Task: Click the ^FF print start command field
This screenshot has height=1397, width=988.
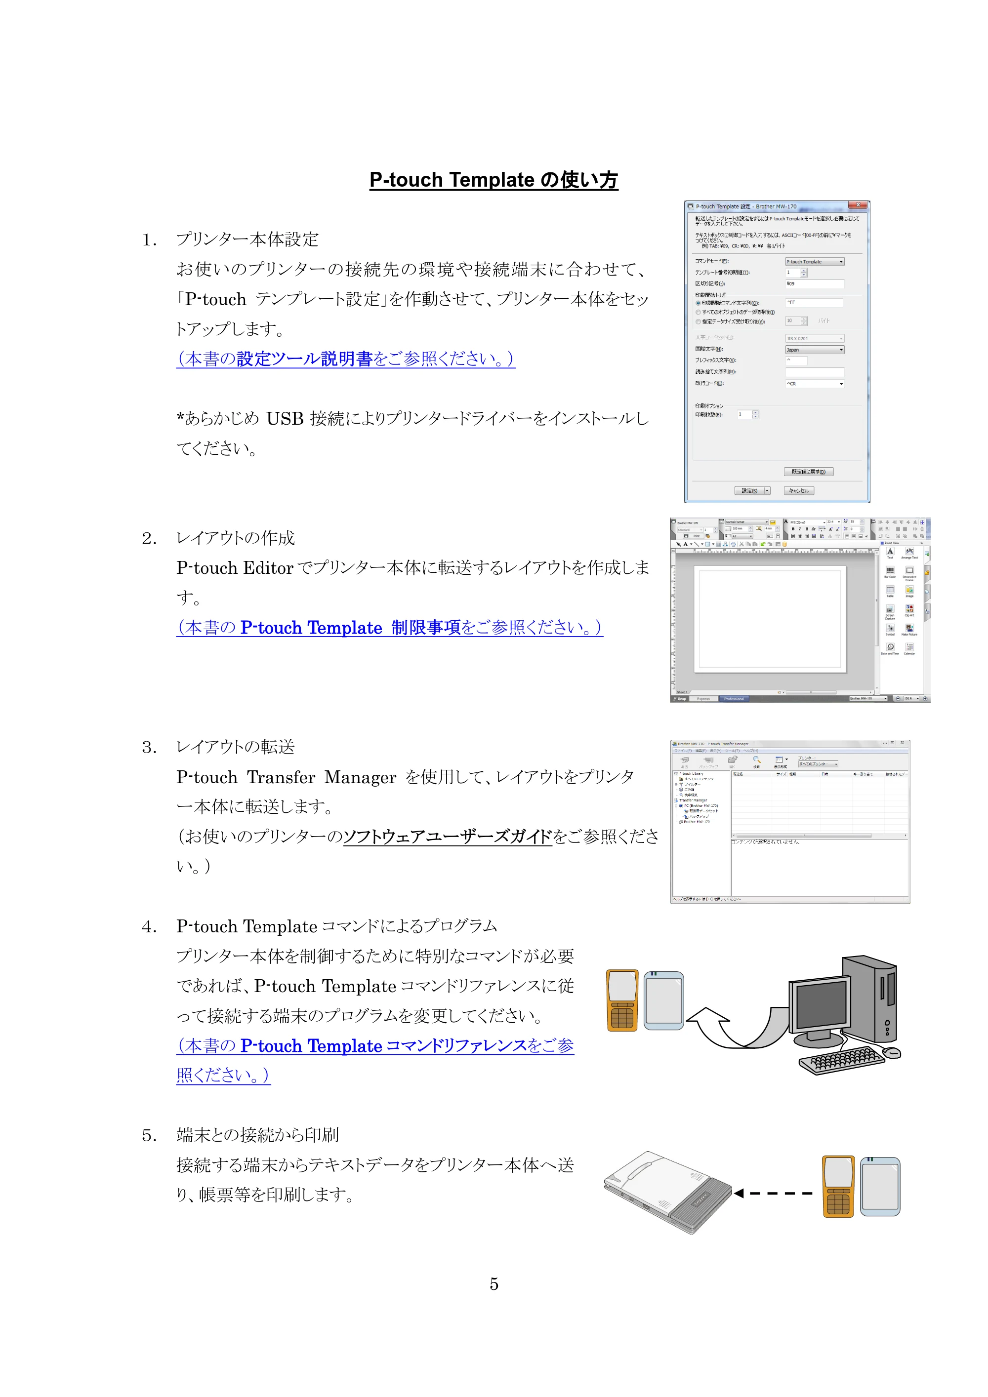Action: coord(814,302)
